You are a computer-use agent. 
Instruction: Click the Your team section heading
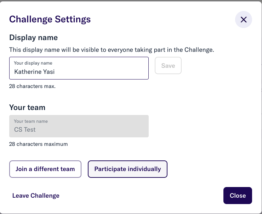tap(27, 107)
